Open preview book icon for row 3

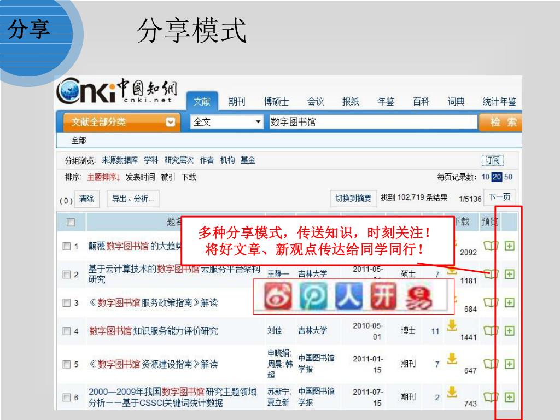click(491, 302)
